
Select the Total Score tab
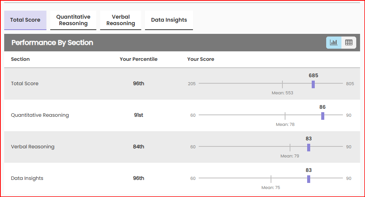pos(25,20)
